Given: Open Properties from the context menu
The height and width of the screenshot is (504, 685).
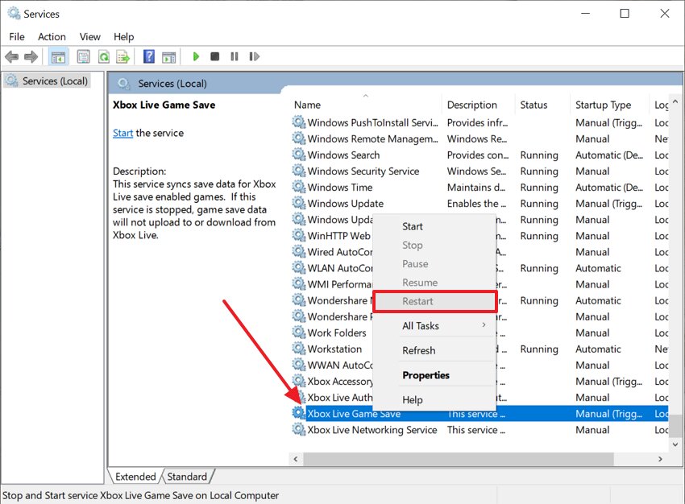Looking at the screenshot, I should tap(434, 375).
